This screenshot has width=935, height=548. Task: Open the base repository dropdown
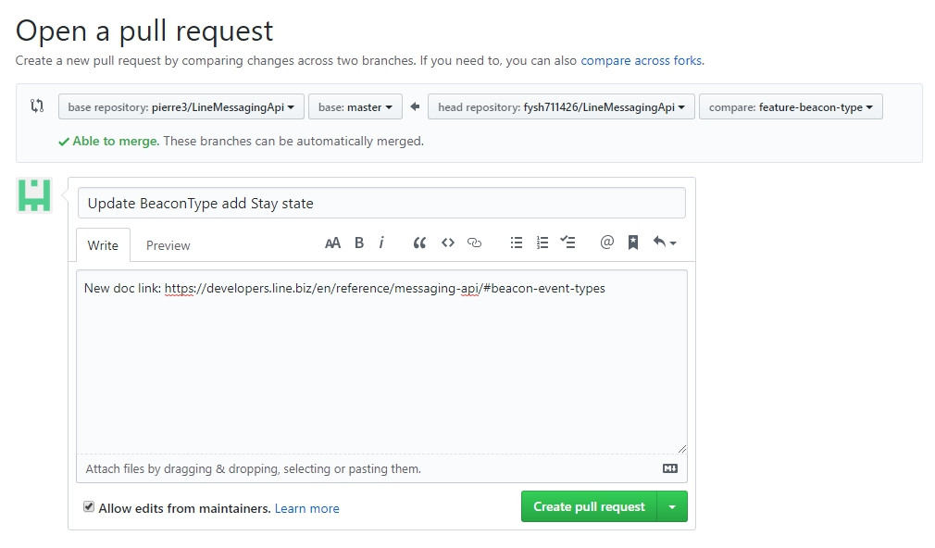tap(181, 107)
